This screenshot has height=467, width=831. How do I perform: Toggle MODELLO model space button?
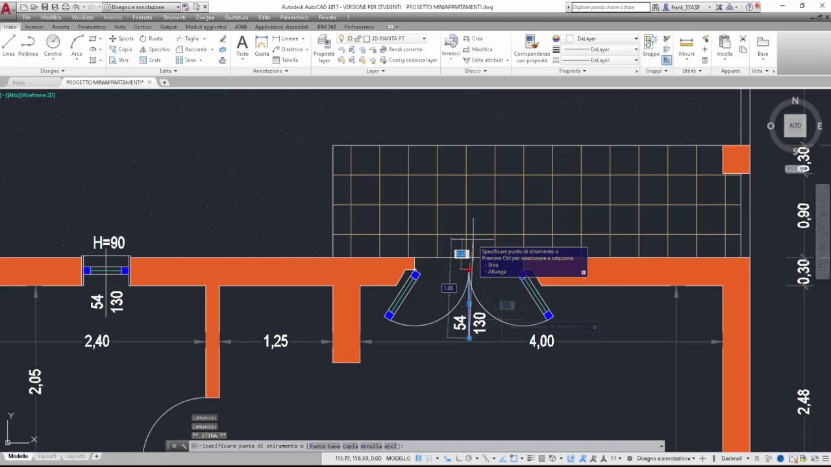click(x=398, y=458)
